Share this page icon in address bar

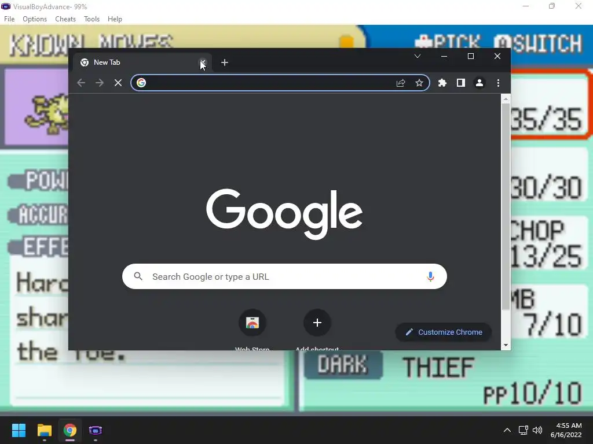[401, 83]
